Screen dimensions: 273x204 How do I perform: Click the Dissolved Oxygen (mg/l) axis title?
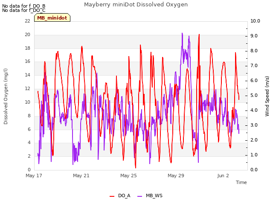pos(6,96)
